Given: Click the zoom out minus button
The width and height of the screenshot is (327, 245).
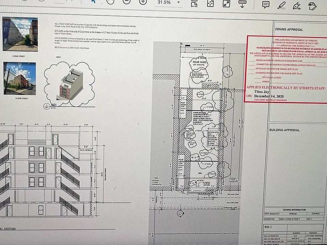Looking at the screenshot, I should point(127,1).
